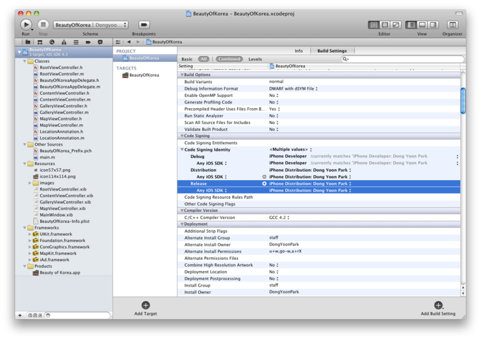Open the Organizer window

(452, 25)
